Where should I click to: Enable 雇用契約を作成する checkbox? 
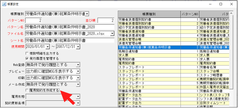click(27, 90)
